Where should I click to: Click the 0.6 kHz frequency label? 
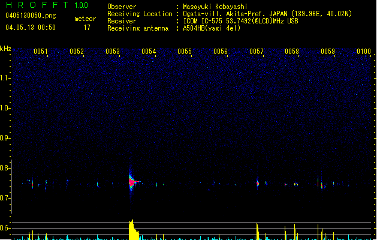[4, 228]
